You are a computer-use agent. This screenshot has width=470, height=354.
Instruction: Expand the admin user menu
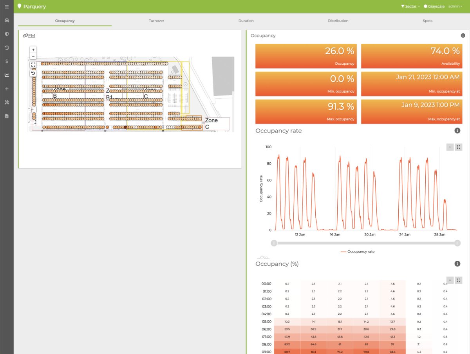click(455, 7)
